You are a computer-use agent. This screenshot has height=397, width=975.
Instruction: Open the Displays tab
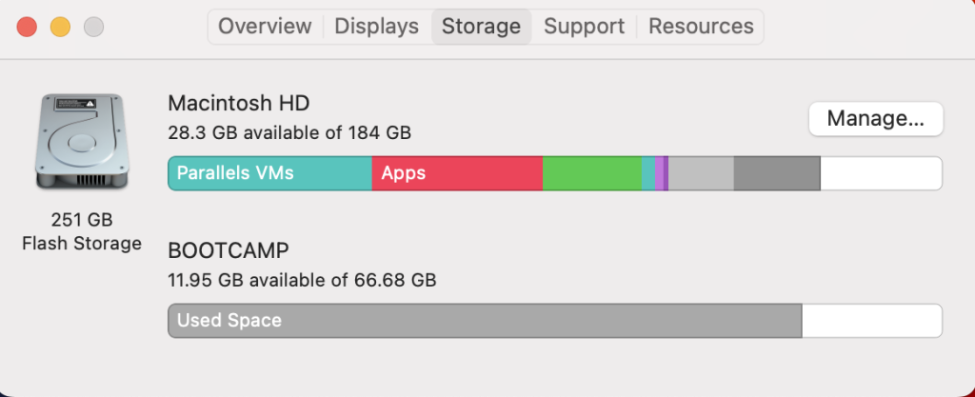pos(376,27)
